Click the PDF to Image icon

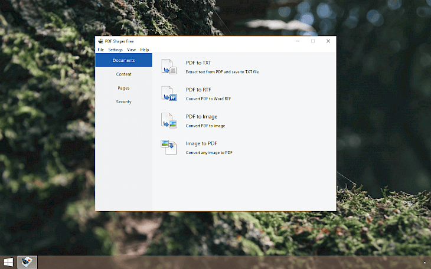point(169,120)
